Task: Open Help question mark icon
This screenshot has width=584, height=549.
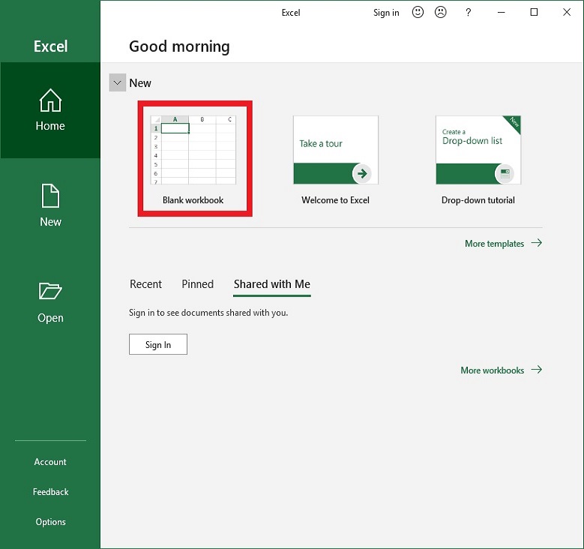Action: (468, 12)
